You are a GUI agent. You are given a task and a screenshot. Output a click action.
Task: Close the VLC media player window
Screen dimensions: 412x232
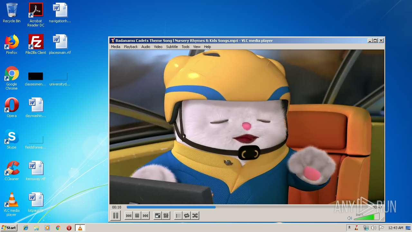(381, 41)
